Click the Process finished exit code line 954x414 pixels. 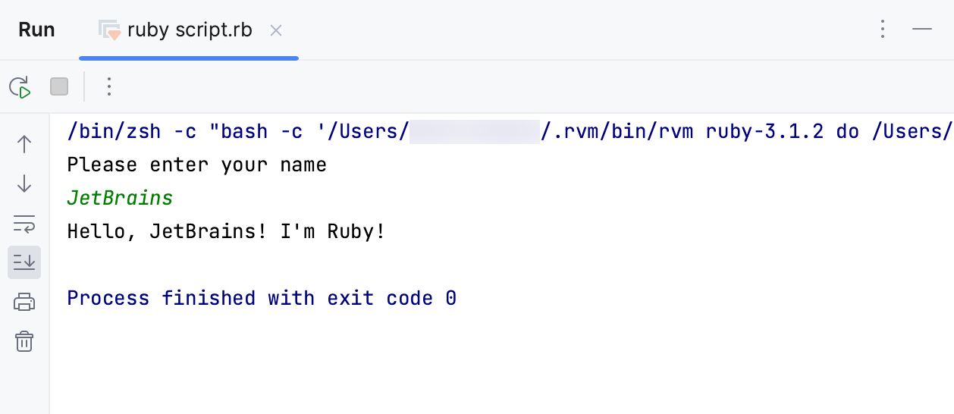(262, 299)
